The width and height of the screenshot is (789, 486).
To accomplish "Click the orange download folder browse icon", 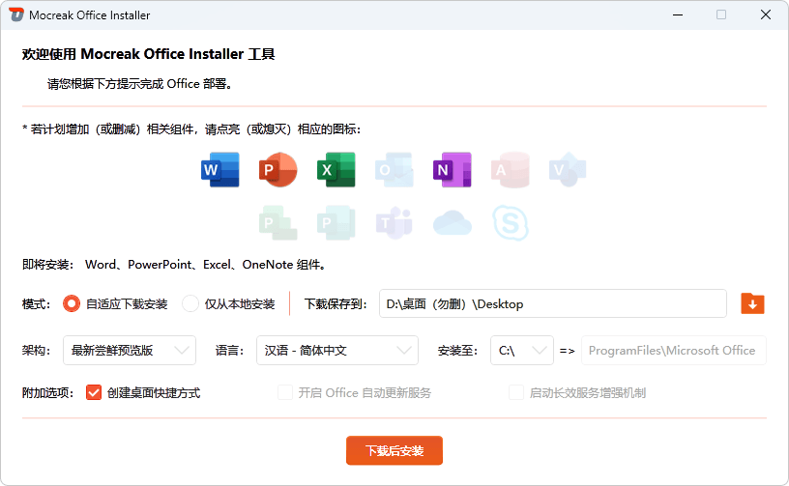I will point(753,303).
